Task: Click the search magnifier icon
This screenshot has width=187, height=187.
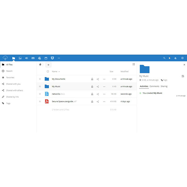Action: 165,58
